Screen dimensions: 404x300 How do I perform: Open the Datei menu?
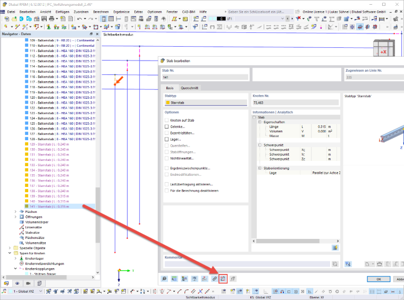click(11, 12)
